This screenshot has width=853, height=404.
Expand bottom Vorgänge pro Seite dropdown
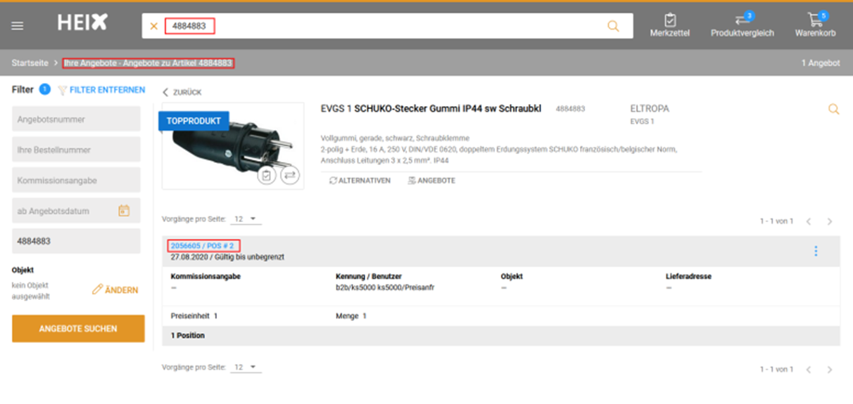[246, 367]
